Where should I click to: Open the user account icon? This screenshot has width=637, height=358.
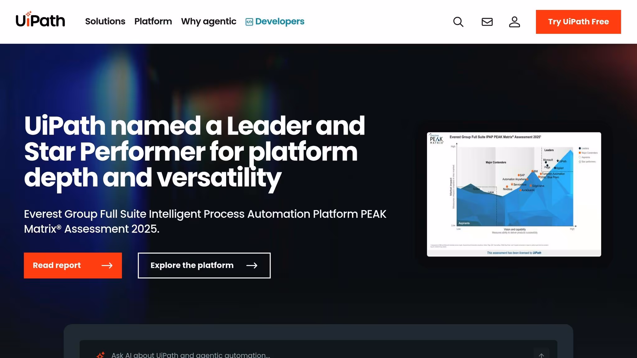tap(514, 22)
